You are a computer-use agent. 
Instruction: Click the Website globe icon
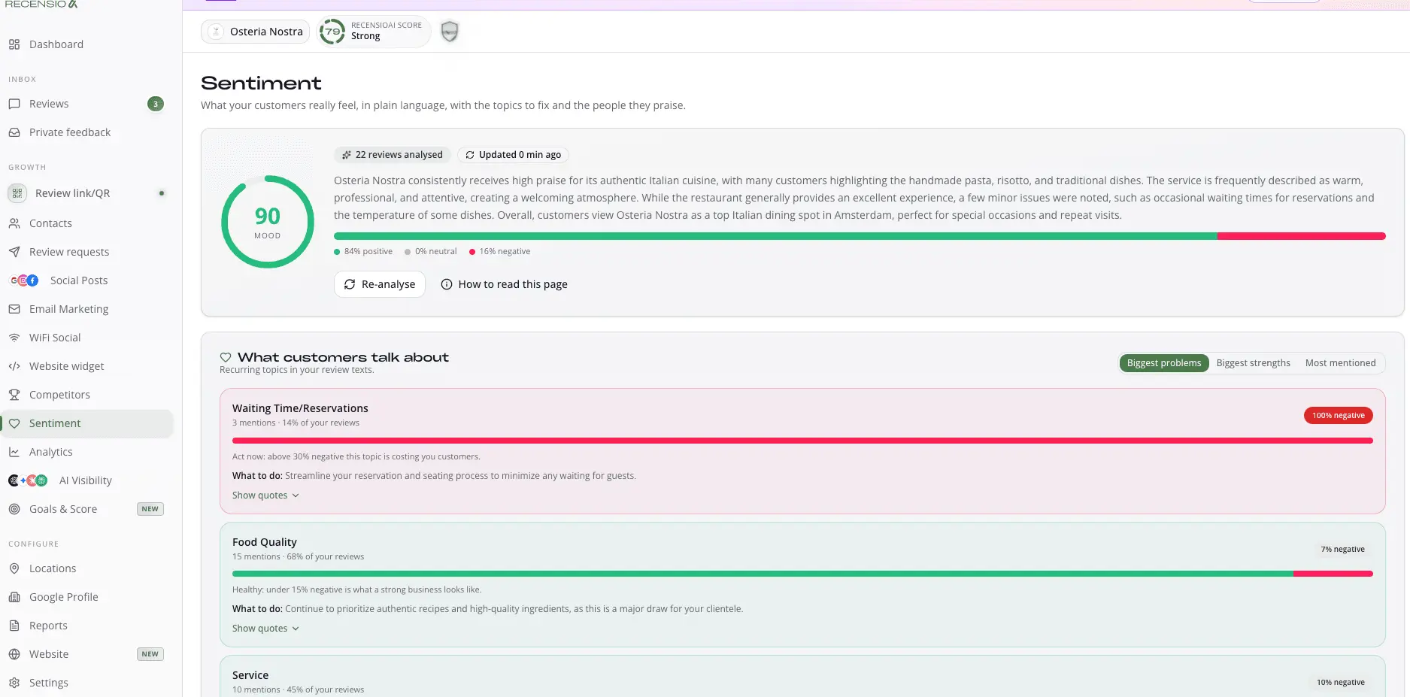pos(14,654)
